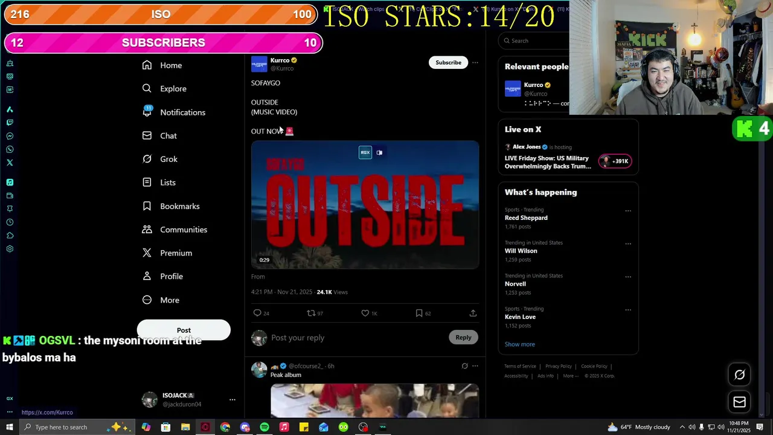773x435 pixels.
Task: Open more options on the ofcourse2_ reply
Action: click(475, 366)
